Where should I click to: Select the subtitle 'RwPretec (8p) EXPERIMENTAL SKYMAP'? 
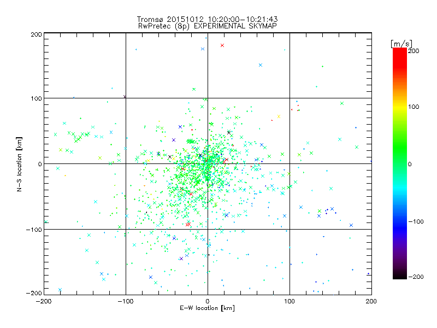pos(208,26)
